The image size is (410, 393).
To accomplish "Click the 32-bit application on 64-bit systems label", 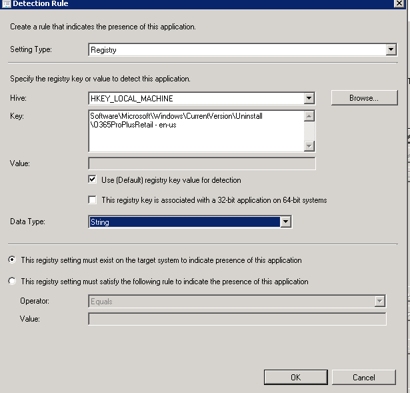I will pos(214,200).
